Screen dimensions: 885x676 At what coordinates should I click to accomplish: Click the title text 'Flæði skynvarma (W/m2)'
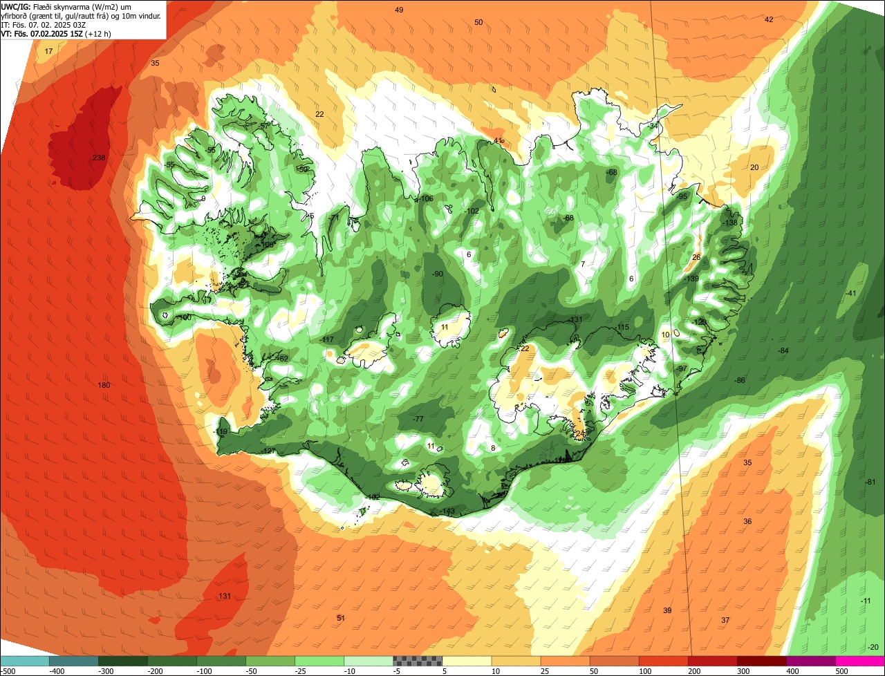(75, 6)
